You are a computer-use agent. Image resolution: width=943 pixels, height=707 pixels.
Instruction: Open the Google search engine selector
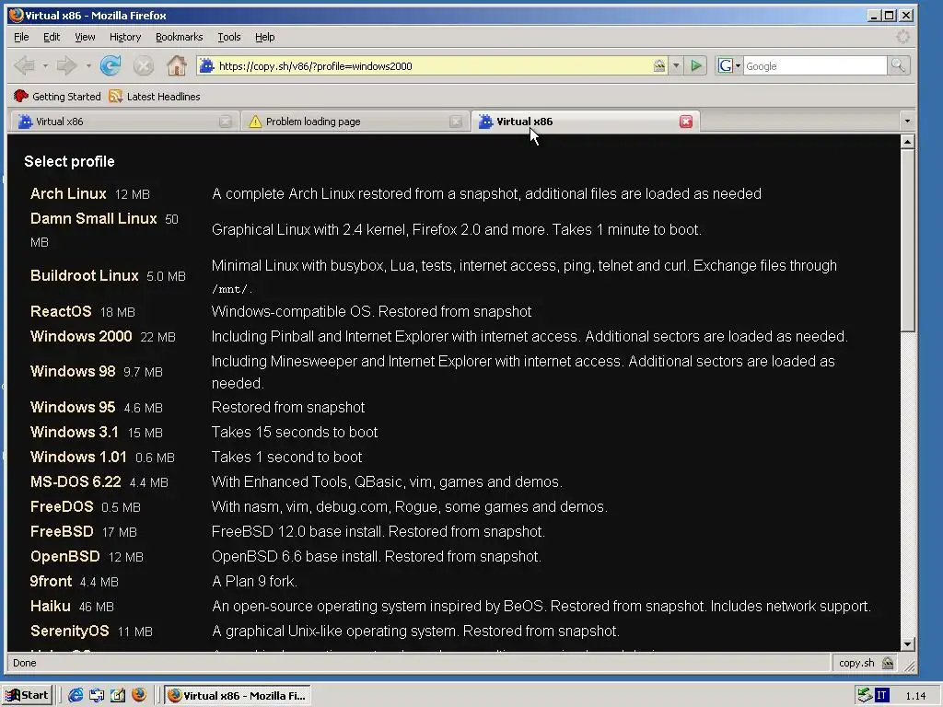click(x=729, y=65)
